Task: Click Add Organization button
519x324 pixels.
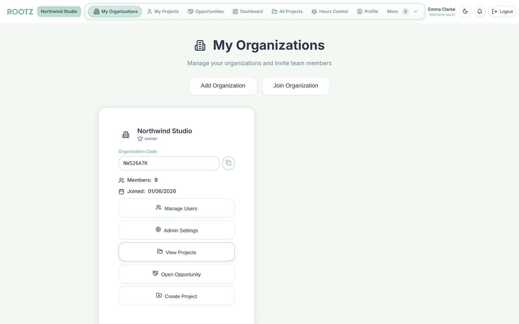Action: tap(223, 86)
